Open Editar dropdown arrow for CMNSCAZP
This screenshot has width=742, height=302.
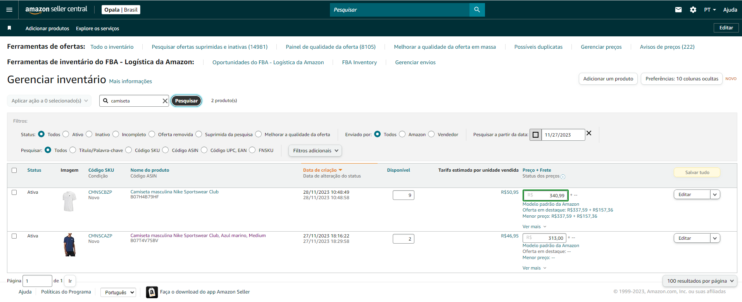coord(715,238)
